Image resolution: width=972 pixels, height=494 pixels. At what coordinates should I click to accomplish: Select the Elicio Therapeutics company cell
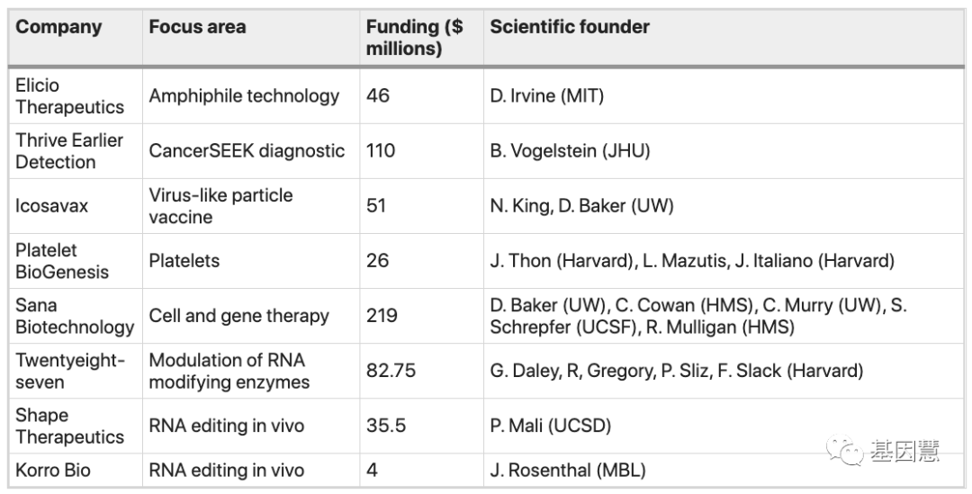(x=69, y=96)
